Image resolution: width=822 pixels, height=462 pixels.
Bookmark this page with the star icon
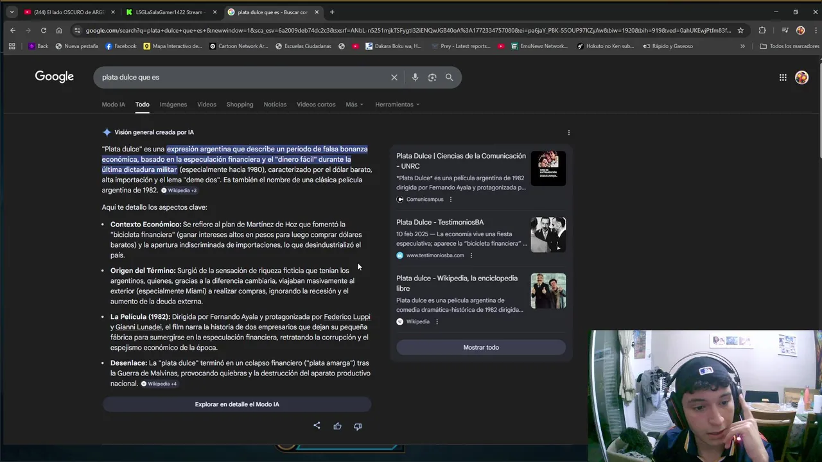740,30
